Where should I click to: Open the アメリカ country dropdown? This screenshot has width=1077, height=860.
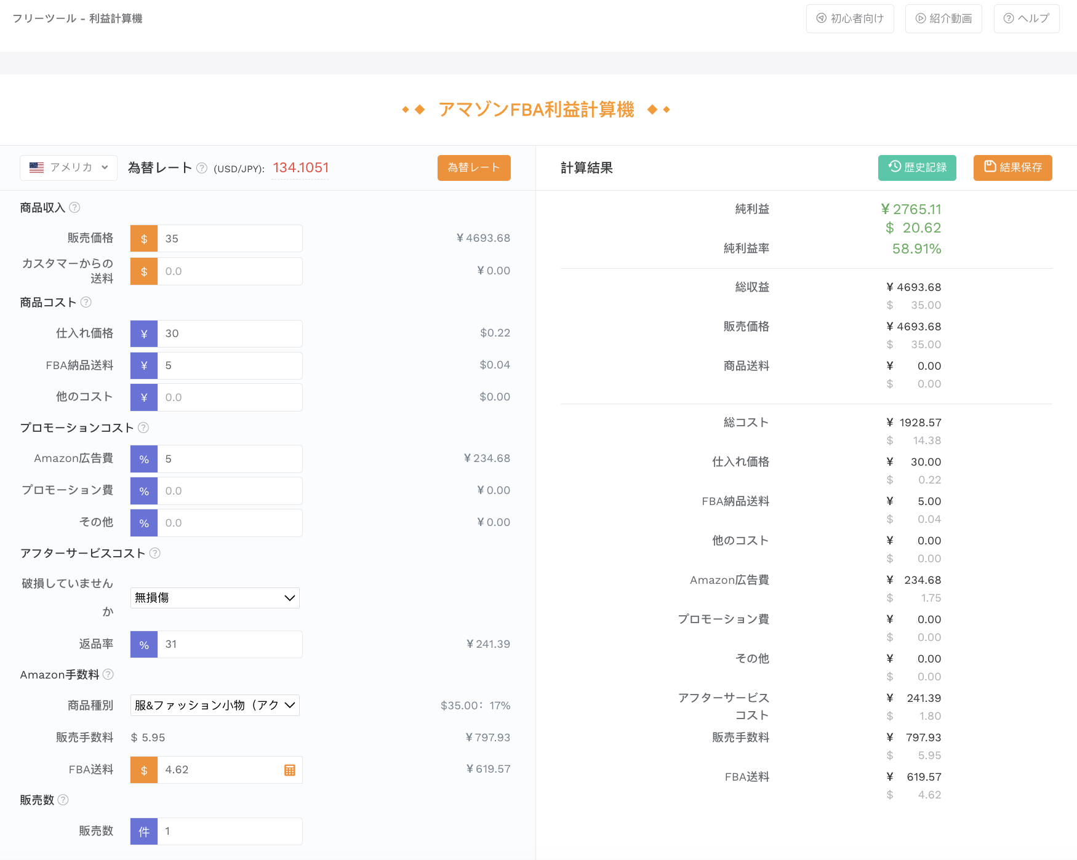click(x=68, y=167)
